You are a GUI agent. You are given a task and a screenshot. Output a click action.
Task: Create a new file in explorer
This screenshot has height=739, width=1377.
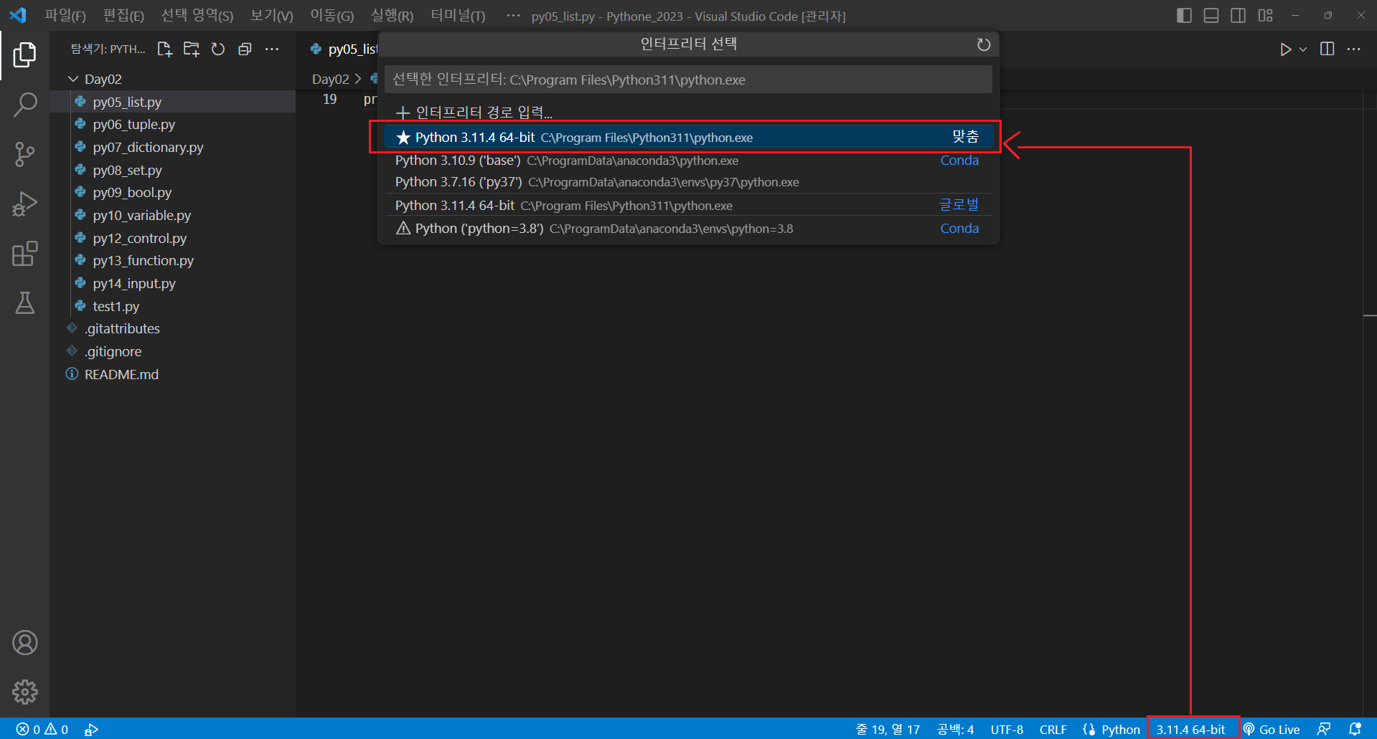[164, 49]
